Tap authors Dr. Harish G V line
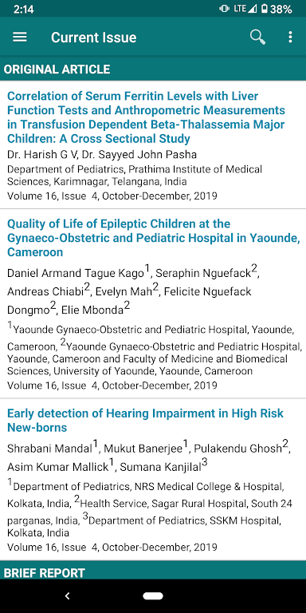The width and height of the screenshot is (306, 613). coord(102,155)
